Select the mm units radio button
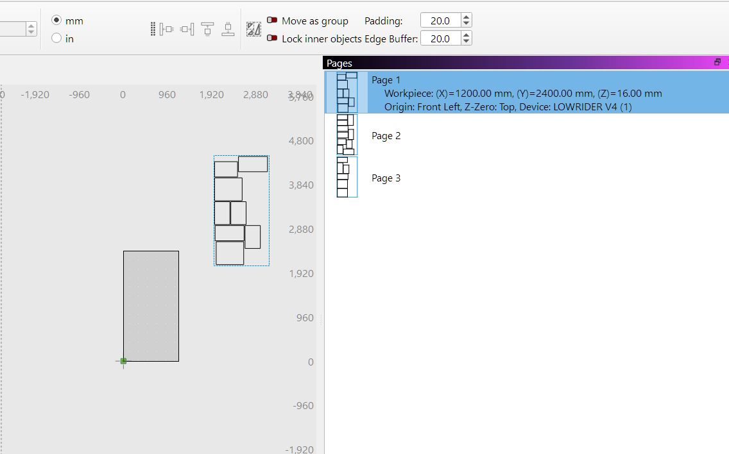 point(56,21)
